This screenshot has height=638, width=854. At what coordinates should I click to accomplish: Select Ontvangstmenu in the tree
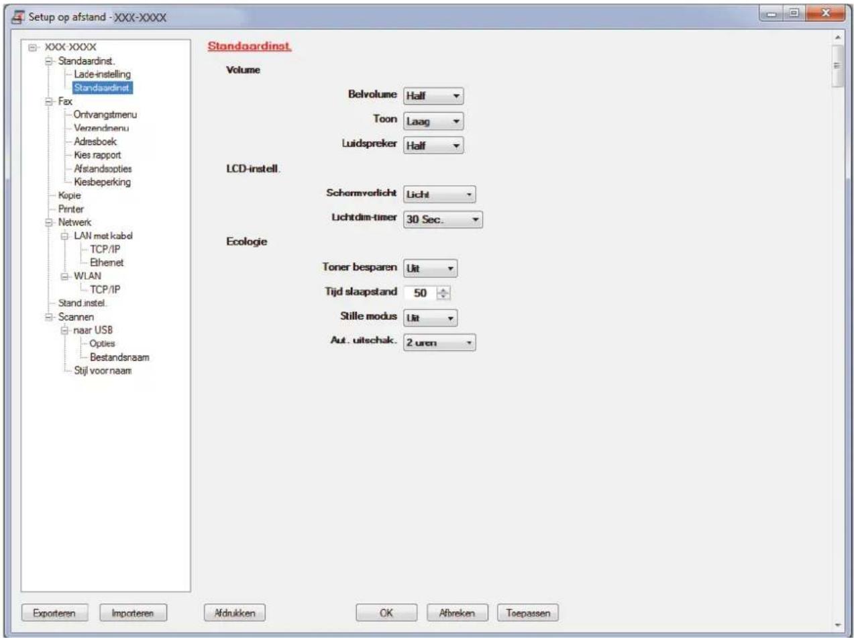click(x=105, y=115)
